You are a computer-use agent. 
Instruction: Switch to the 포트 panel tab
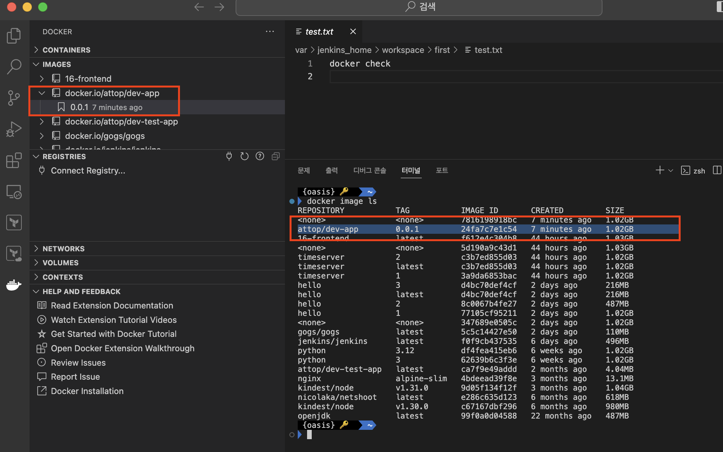442,170
